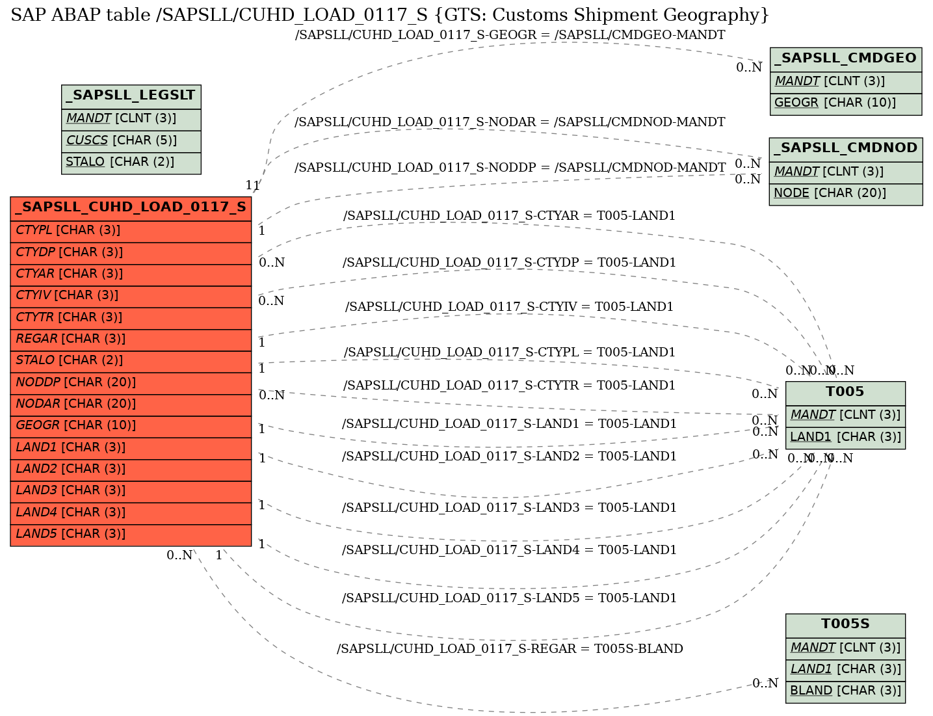The width and height of the screenshot is (933, 716).
Task: Click the NODAR = /SAPSLL/CMDNOD-MANDT relation label
Action: click(x=510, y=122)
